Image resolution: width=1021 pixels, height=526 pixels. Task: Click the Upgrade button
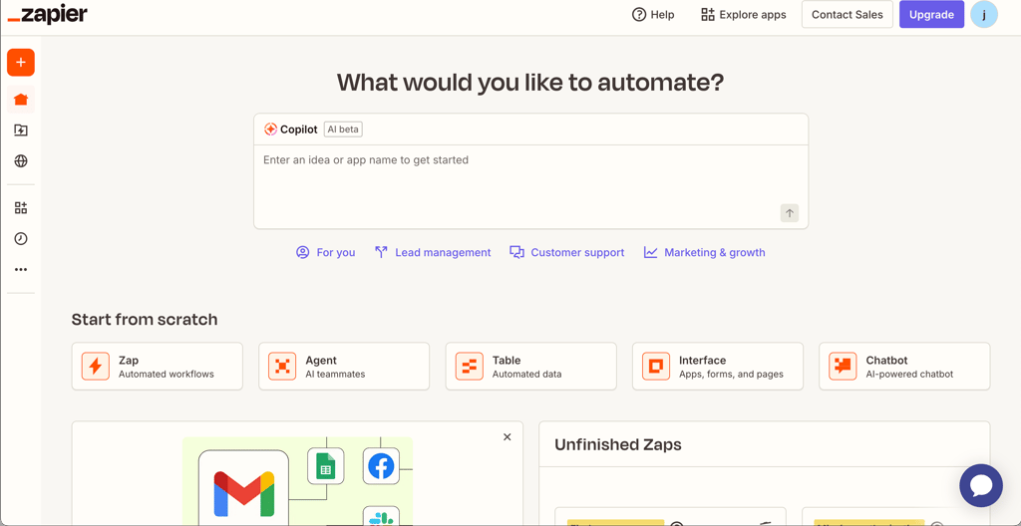(932, 14)
